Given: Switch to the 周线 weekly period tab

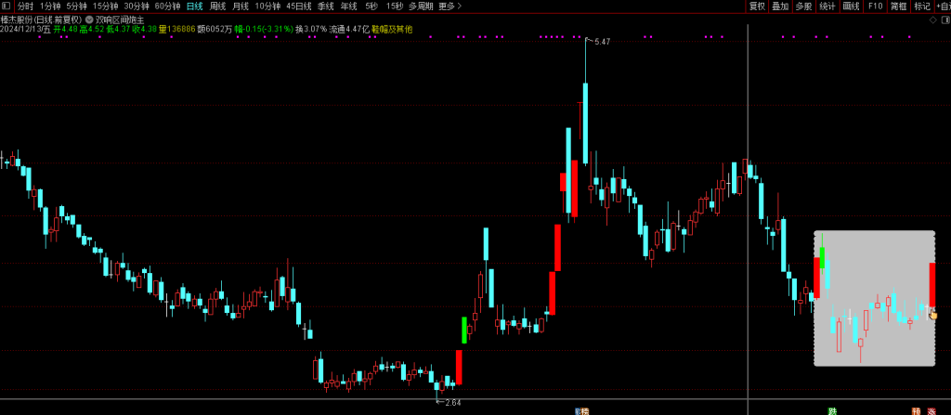Looking at the screenshot, I should [217, 6].
